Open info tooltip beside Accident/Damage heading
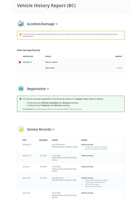The height and width of the screenshot is (200, 136). pos(57,24)
